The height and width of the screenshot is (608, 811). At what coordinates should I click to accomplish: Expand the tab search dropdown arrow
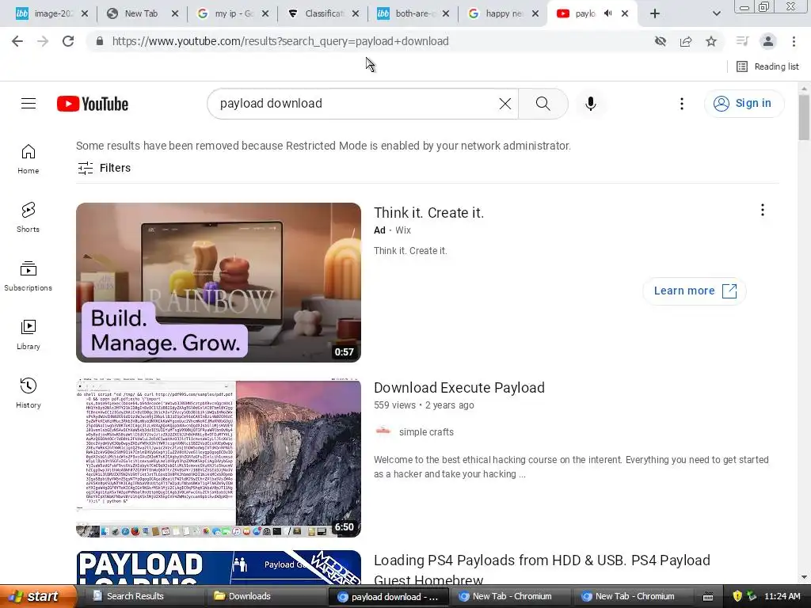(x=716, y=13)
